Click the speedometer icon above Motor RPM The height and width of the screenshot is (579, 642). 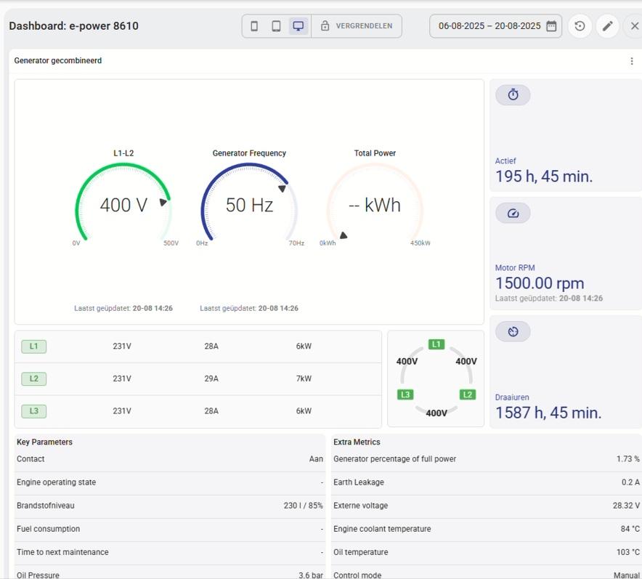click(513, 213)
